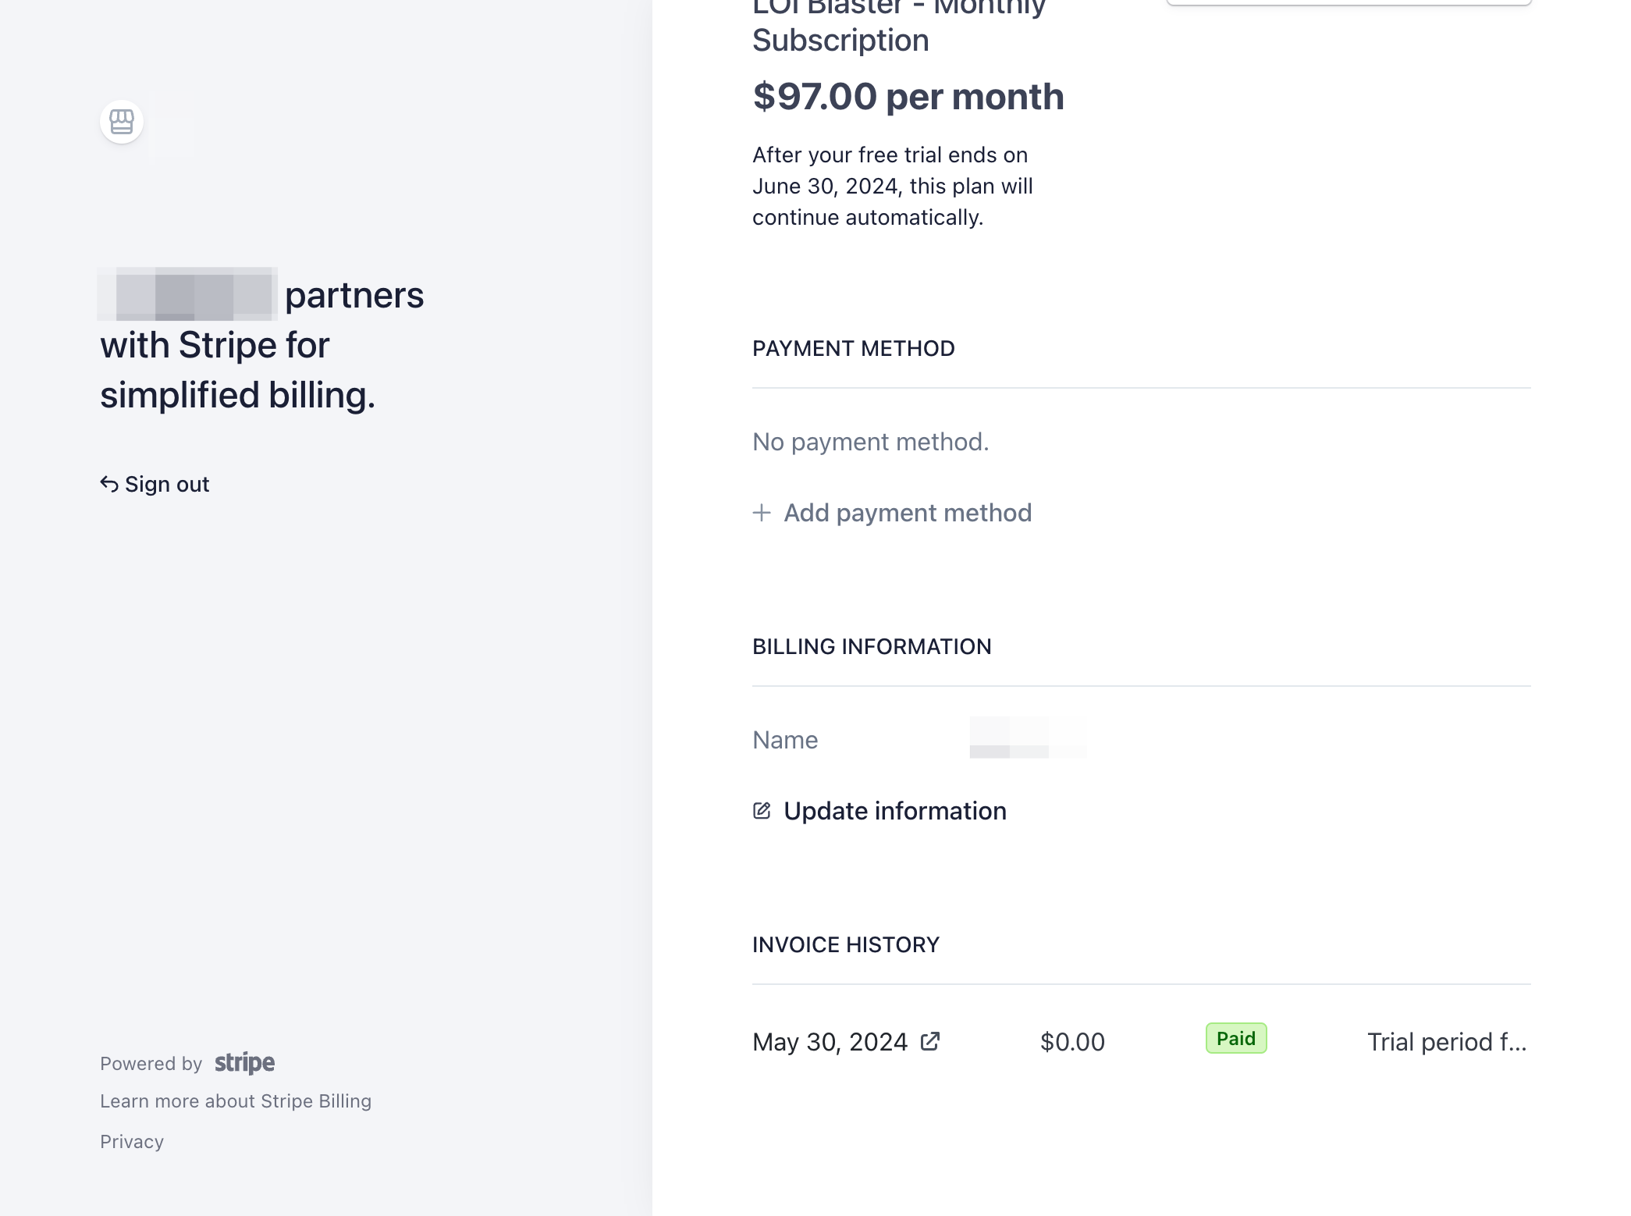The height and width of the screenshot is (1216, 1631).
Task: Sign out of the billing portal
Action: click(155, 485)
